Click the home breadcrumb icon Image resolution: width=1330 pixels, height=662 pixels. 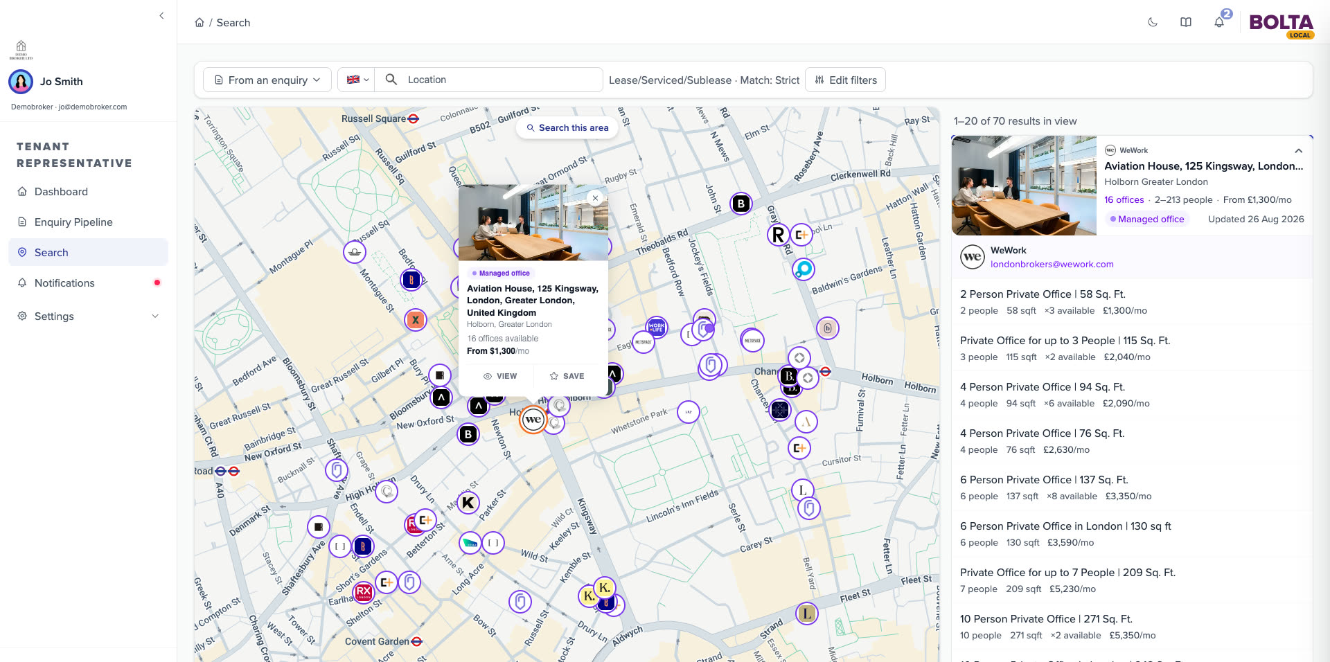(x=199, y=22)
